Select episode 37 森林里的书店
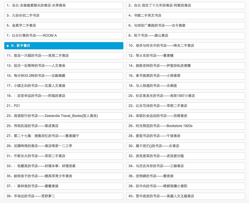The height and width of the screenshot is (203, 249). [64, 186]
